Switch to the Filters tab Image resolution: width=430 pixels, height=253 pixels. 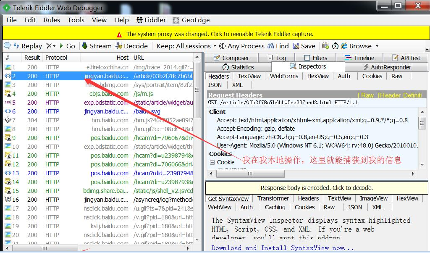coord(316,58)
